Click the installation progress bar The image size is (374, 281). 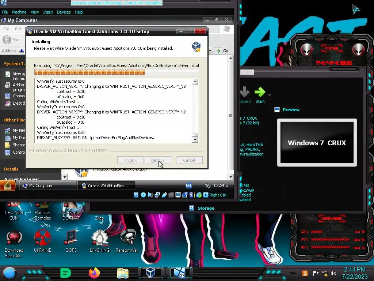(117, 72)
